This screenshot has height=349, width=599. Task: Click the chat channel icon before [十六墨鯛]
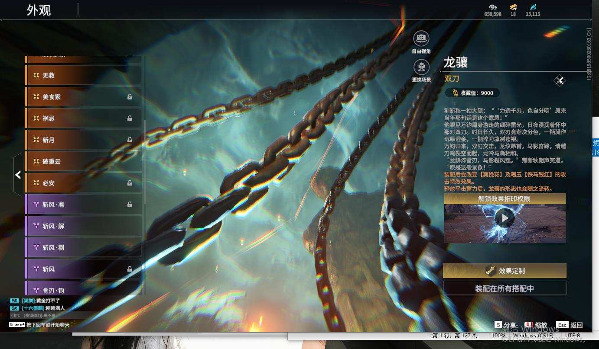(x=14, y=308)
